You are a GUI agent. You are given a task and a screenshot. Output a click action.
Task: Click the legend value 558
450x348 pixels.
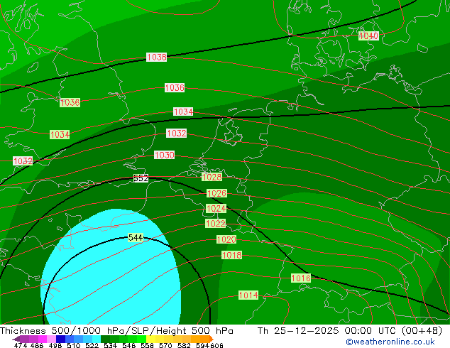(146, 345)
